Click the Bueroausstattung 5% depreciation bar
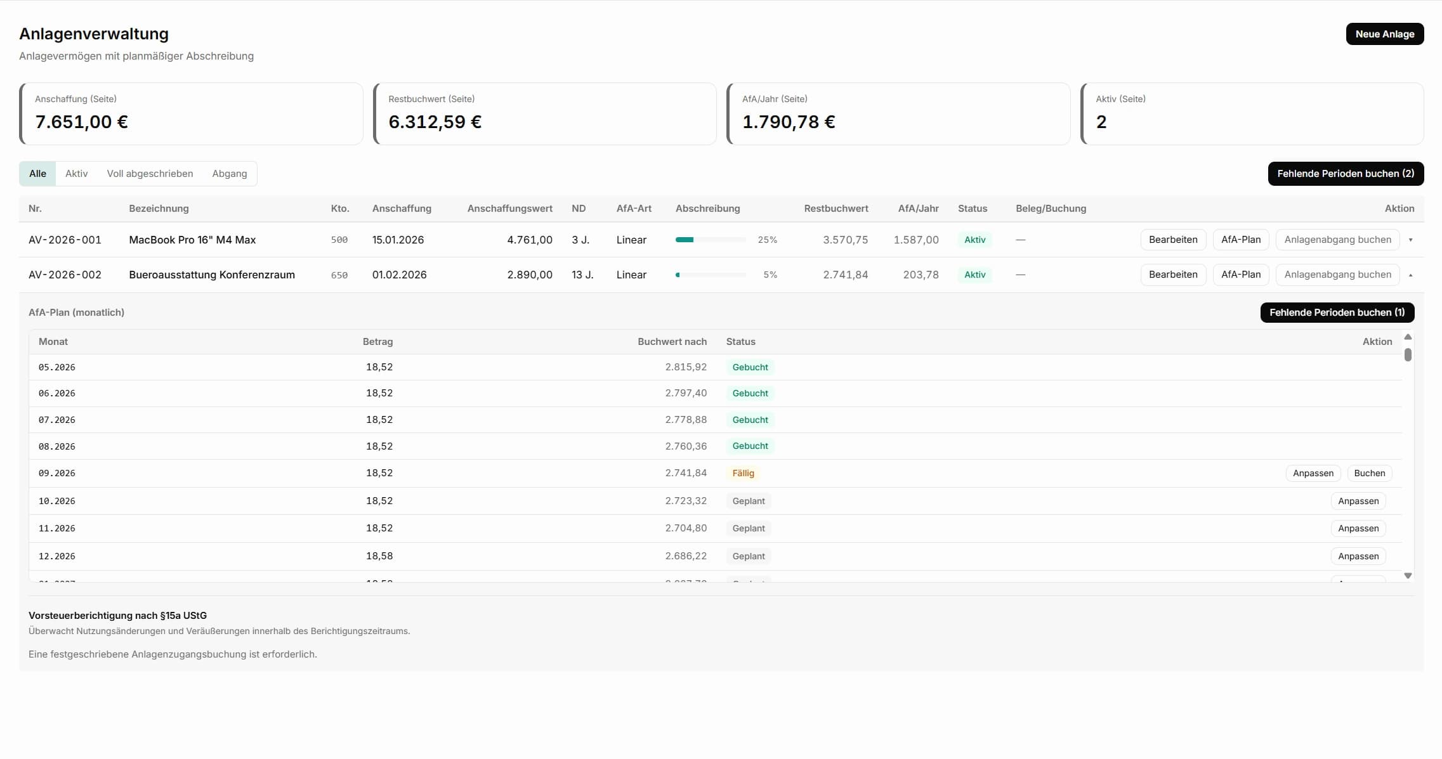This screenshot has height=759, width=1442. tap(711, 275)
